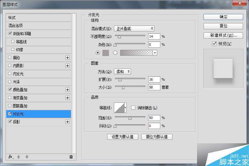
Task: Click plus icon next to 颜色叠加
Action: (67, 90)
